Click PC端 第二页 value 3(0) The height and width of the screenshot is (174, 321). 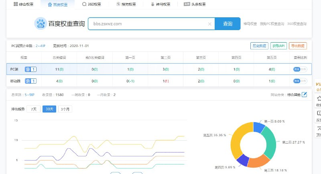[x=166, y=69]
